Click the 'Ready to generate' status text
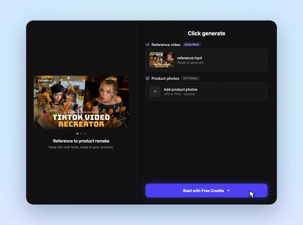 [x=190, y=63]
